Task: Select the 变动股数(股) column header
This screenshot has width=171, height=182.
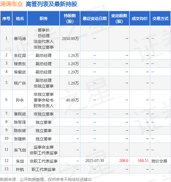Action: point(119,19)
